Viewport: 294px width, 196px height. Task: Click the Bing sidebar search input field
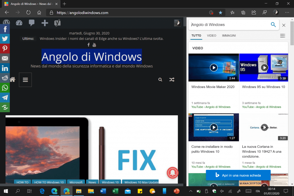[x=230, y=25]
